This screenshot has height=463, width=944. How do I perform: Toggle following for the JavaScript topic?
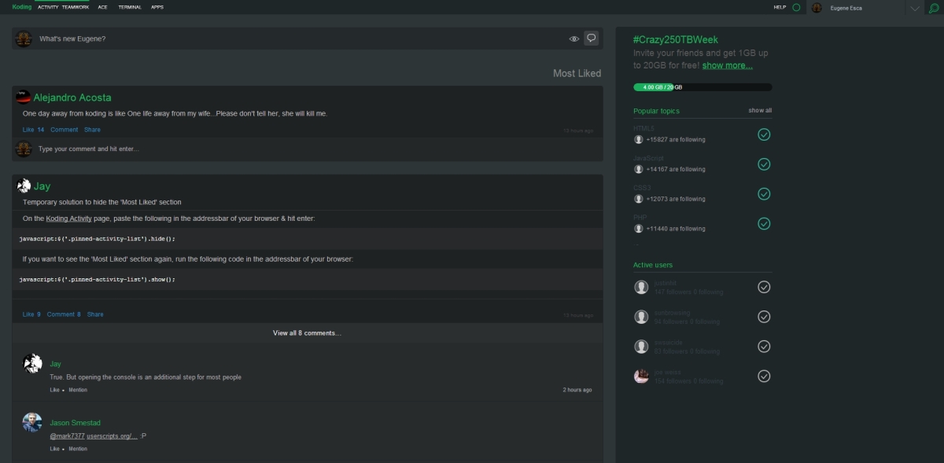(762, 164)
